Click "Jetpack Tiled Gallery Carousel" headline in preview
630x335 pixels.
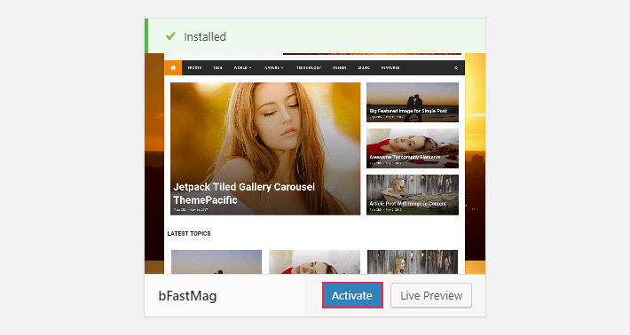(x=244, y=193)
